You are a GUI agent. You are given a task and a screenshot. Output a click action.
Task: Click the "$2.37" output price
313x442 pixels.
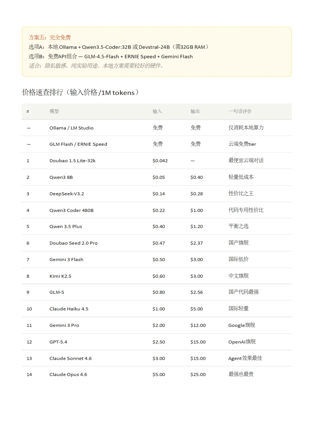click(196, 243)
